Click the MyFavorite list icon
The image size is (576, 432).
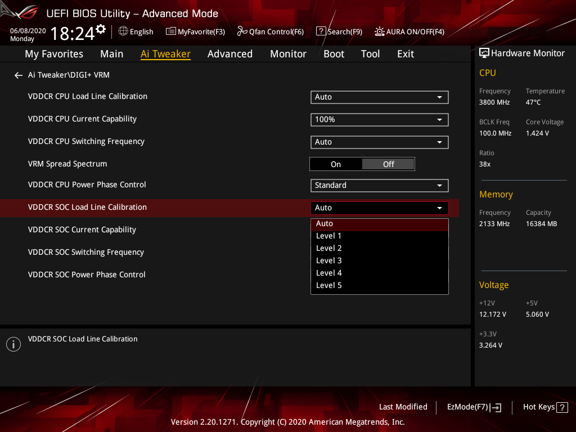[x=171, y=31]
